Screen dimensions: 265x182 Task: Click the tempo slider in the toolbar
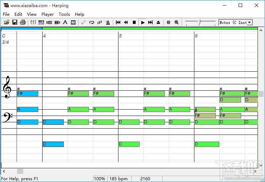pyautogui.click(x=200, y=22)
